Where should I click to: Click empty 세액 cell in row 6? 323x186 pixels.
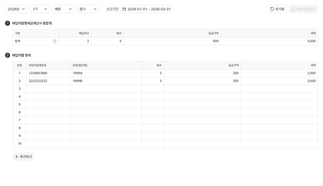pyautogui.click(x=279, y=112)
